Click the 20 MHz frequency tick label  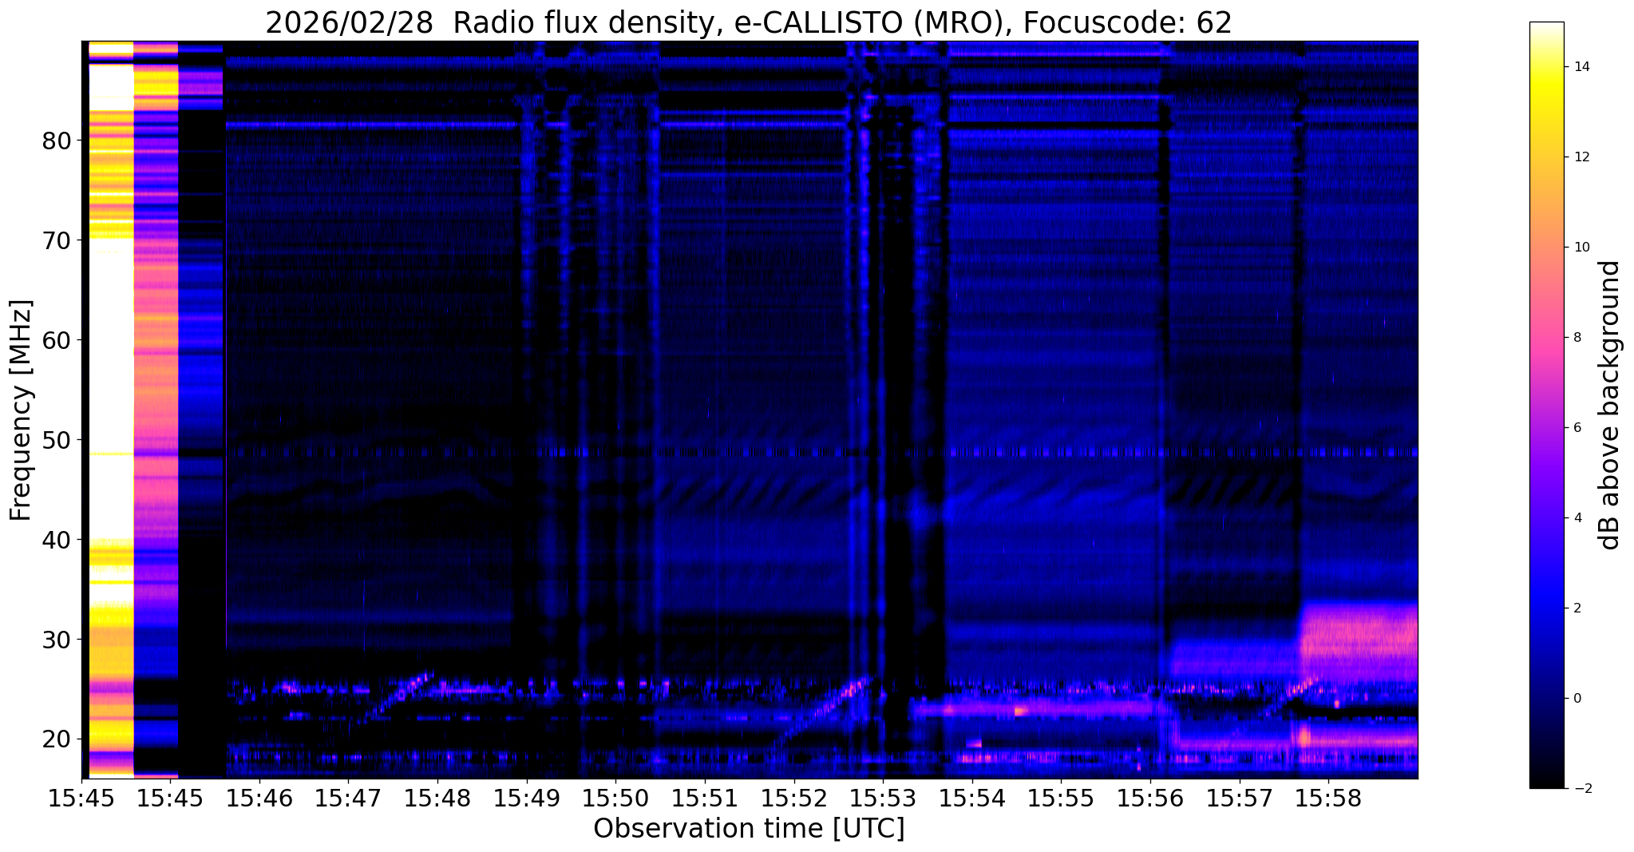click(x=57, y=739)
